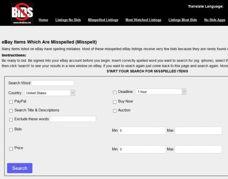Viewport: 228px width, 179px height.
Task: Tick the Auction checkbox
Action: [x=115, y=111]
